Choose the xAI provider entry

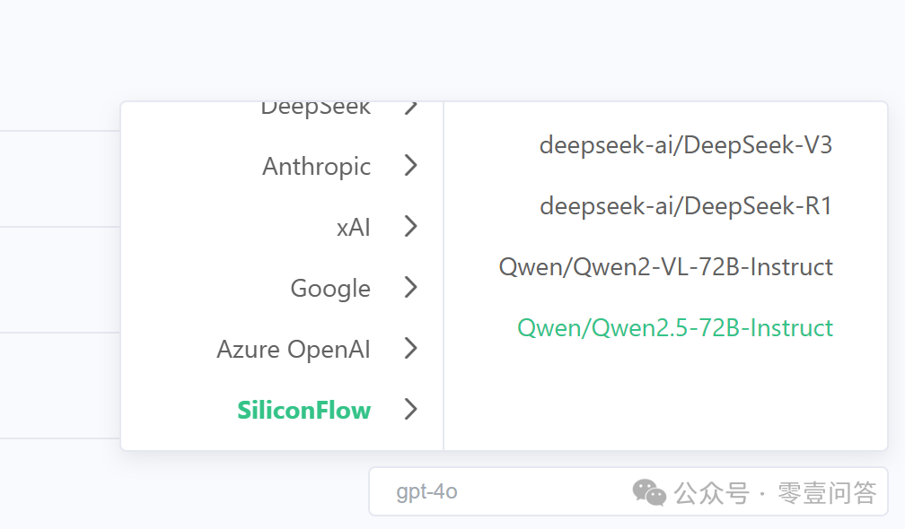353,228
